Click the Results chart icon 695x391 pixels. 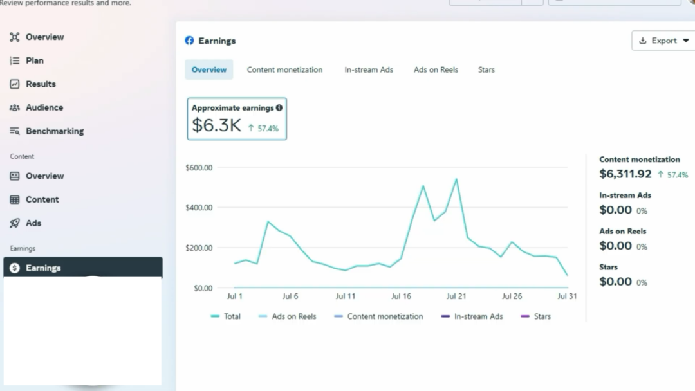[15, 84]
